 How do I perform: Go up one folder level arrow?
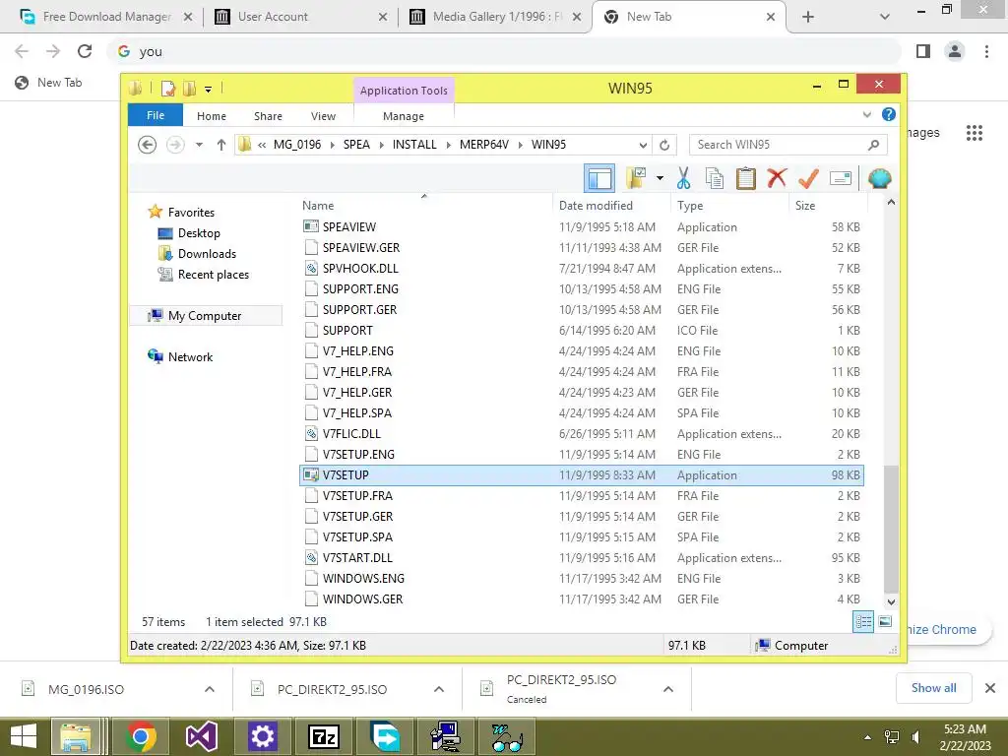(x=221, y=145)
